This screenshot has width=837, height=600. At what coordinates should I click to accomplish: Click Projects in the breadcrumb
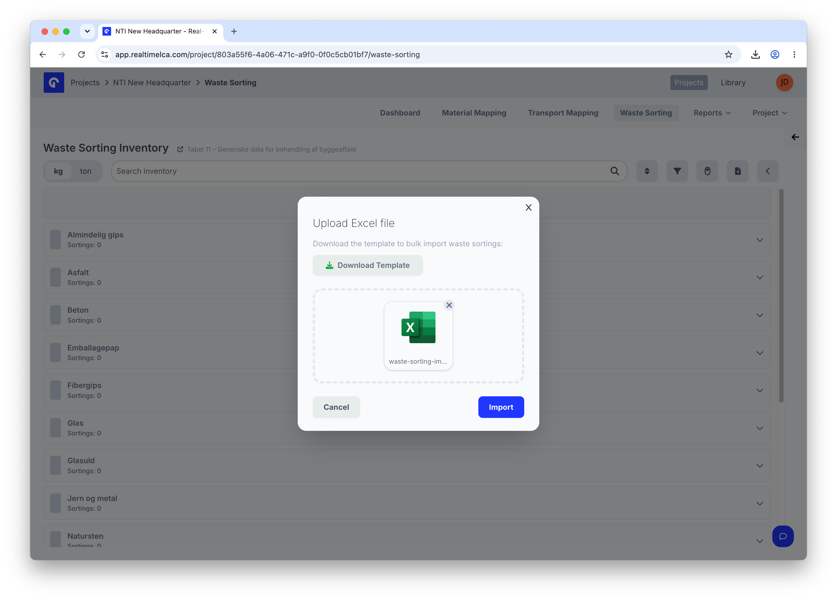pyautogui.click(x=85, y=82)
